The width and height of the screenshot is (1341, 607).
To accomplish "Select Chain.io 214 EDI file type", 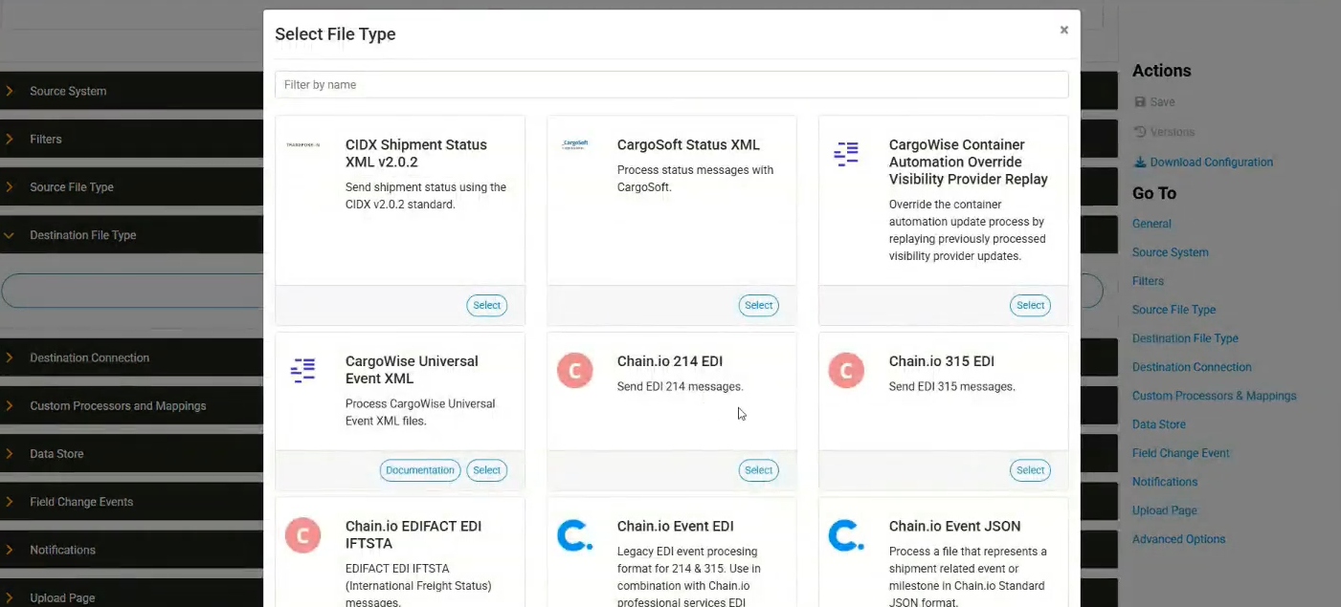I will (758, 470).
